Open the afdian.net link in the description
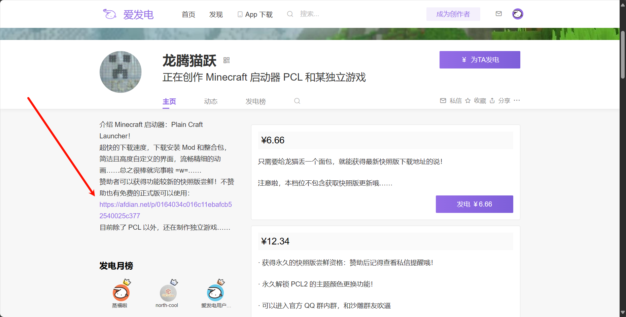The image size is (626, 317). click(x=166, y=204)
